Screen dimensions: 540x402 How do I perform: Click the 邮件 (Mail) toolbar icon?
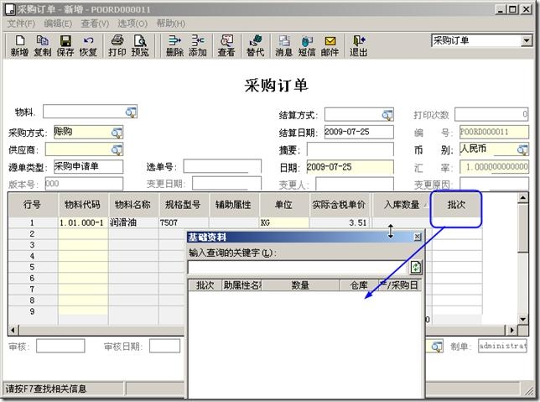(330, 45)
